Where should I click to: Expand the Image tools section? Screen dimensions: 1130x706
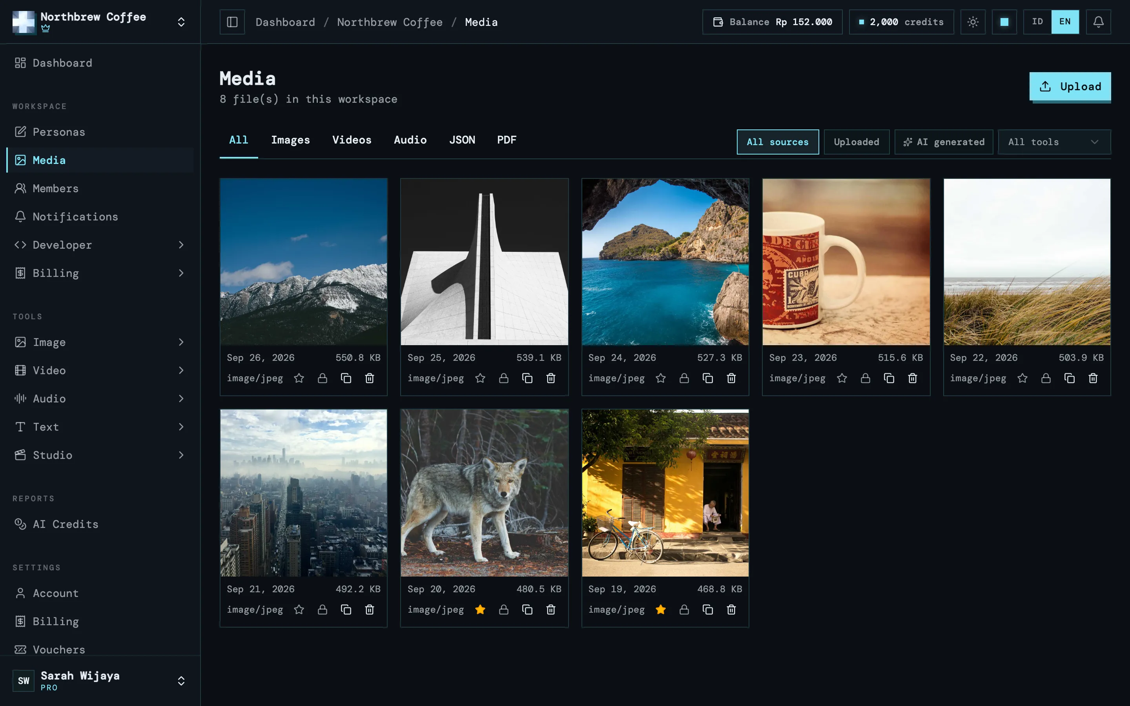pyautogui.click(x=100, y=342)
